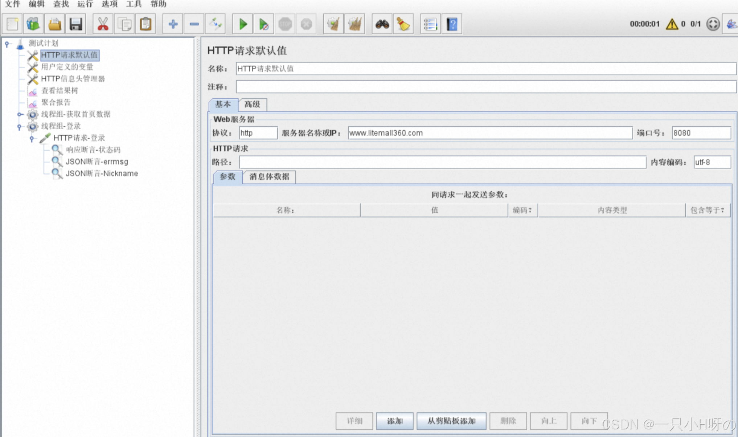The width and height of the screenshot is (738, 437).
Task: Click the Function Helper list icon
Action: [430, 24]
